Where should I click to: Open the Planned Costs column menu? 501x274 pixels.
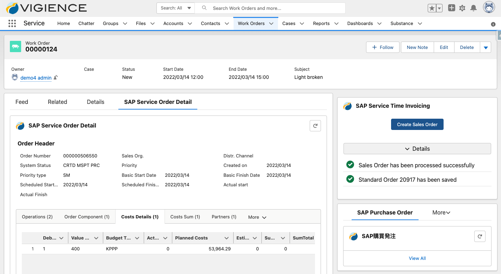227,238
